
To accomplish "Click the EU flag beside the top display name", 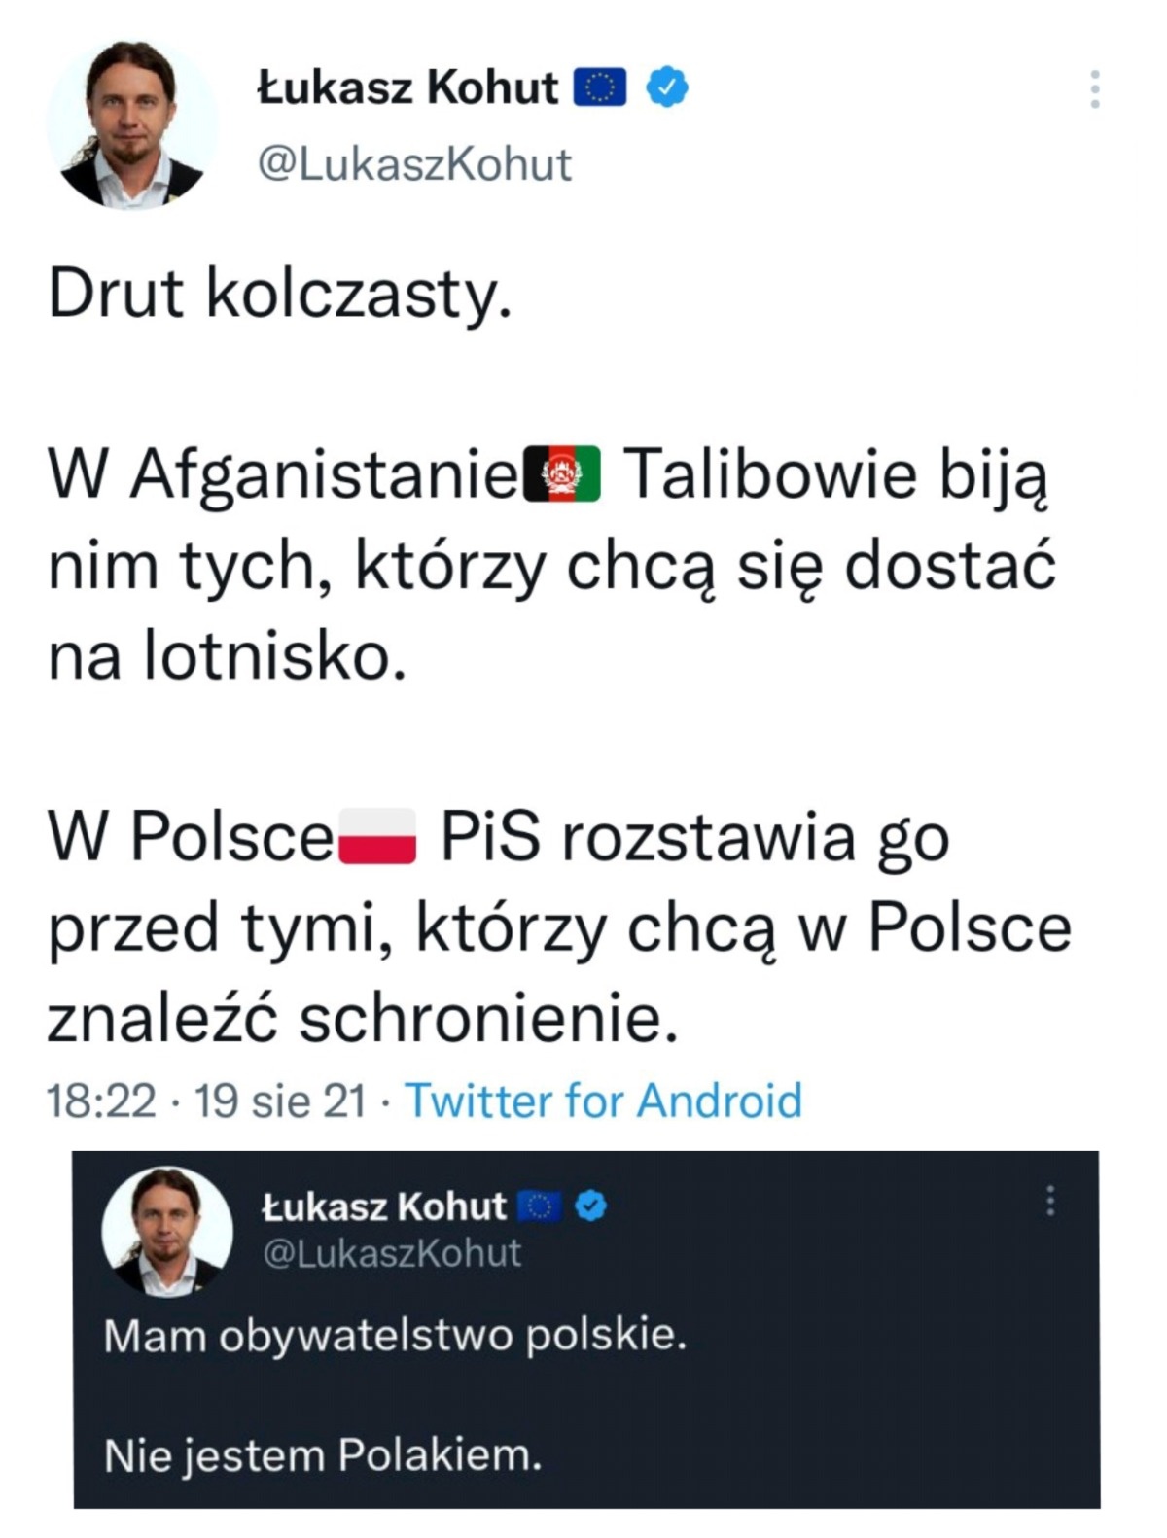I will pos(599,88).
